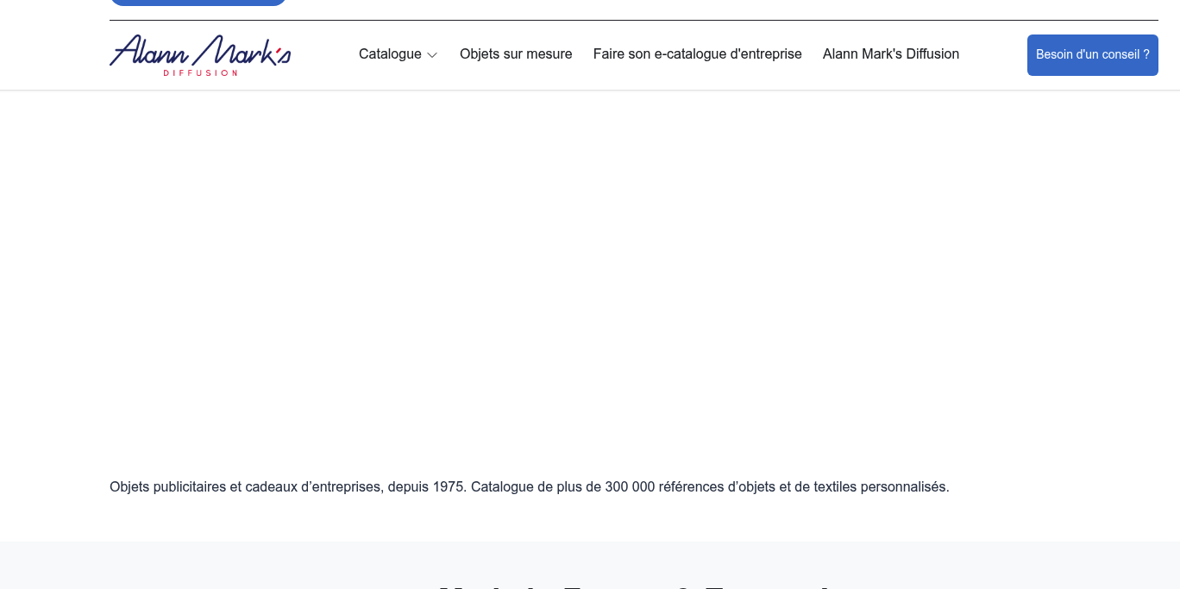Go to Faire son e-catalogue d'entreprise
This screenshot has height=589, width=1180.
coord(698,54)
